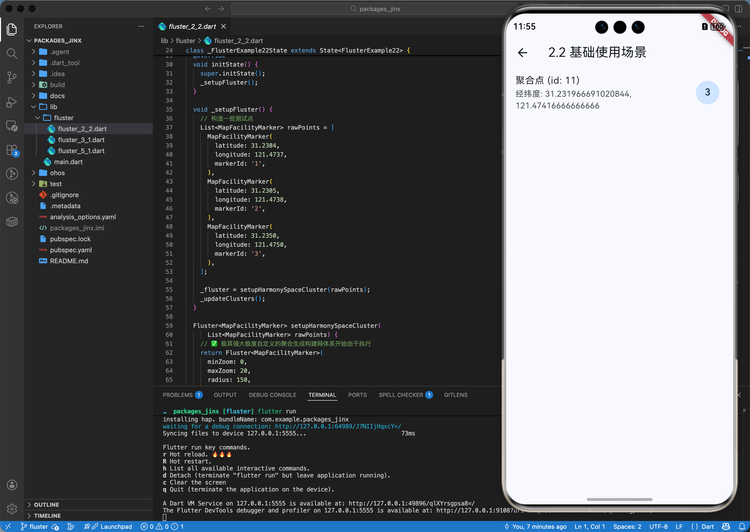This screenshot has width=750, height=532.
Task: Expand the OUTLINE section
Action: click(x=46, y=504)
